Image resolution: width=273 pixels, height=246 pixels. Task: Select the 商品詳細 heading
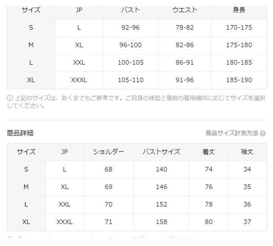[x=20, y=133]
